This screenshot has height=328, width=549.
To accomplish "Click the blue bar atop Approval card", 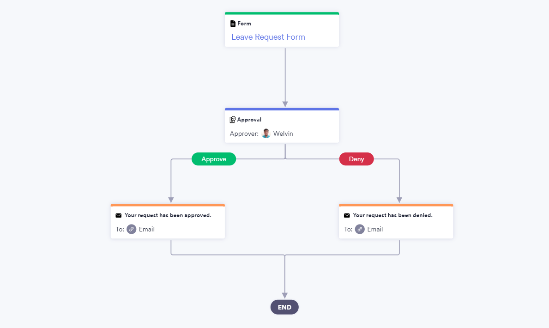I will click(x=282, y=109).
